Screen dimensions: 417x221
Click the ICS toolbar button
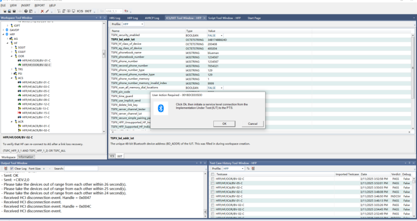tap(80, 11)
